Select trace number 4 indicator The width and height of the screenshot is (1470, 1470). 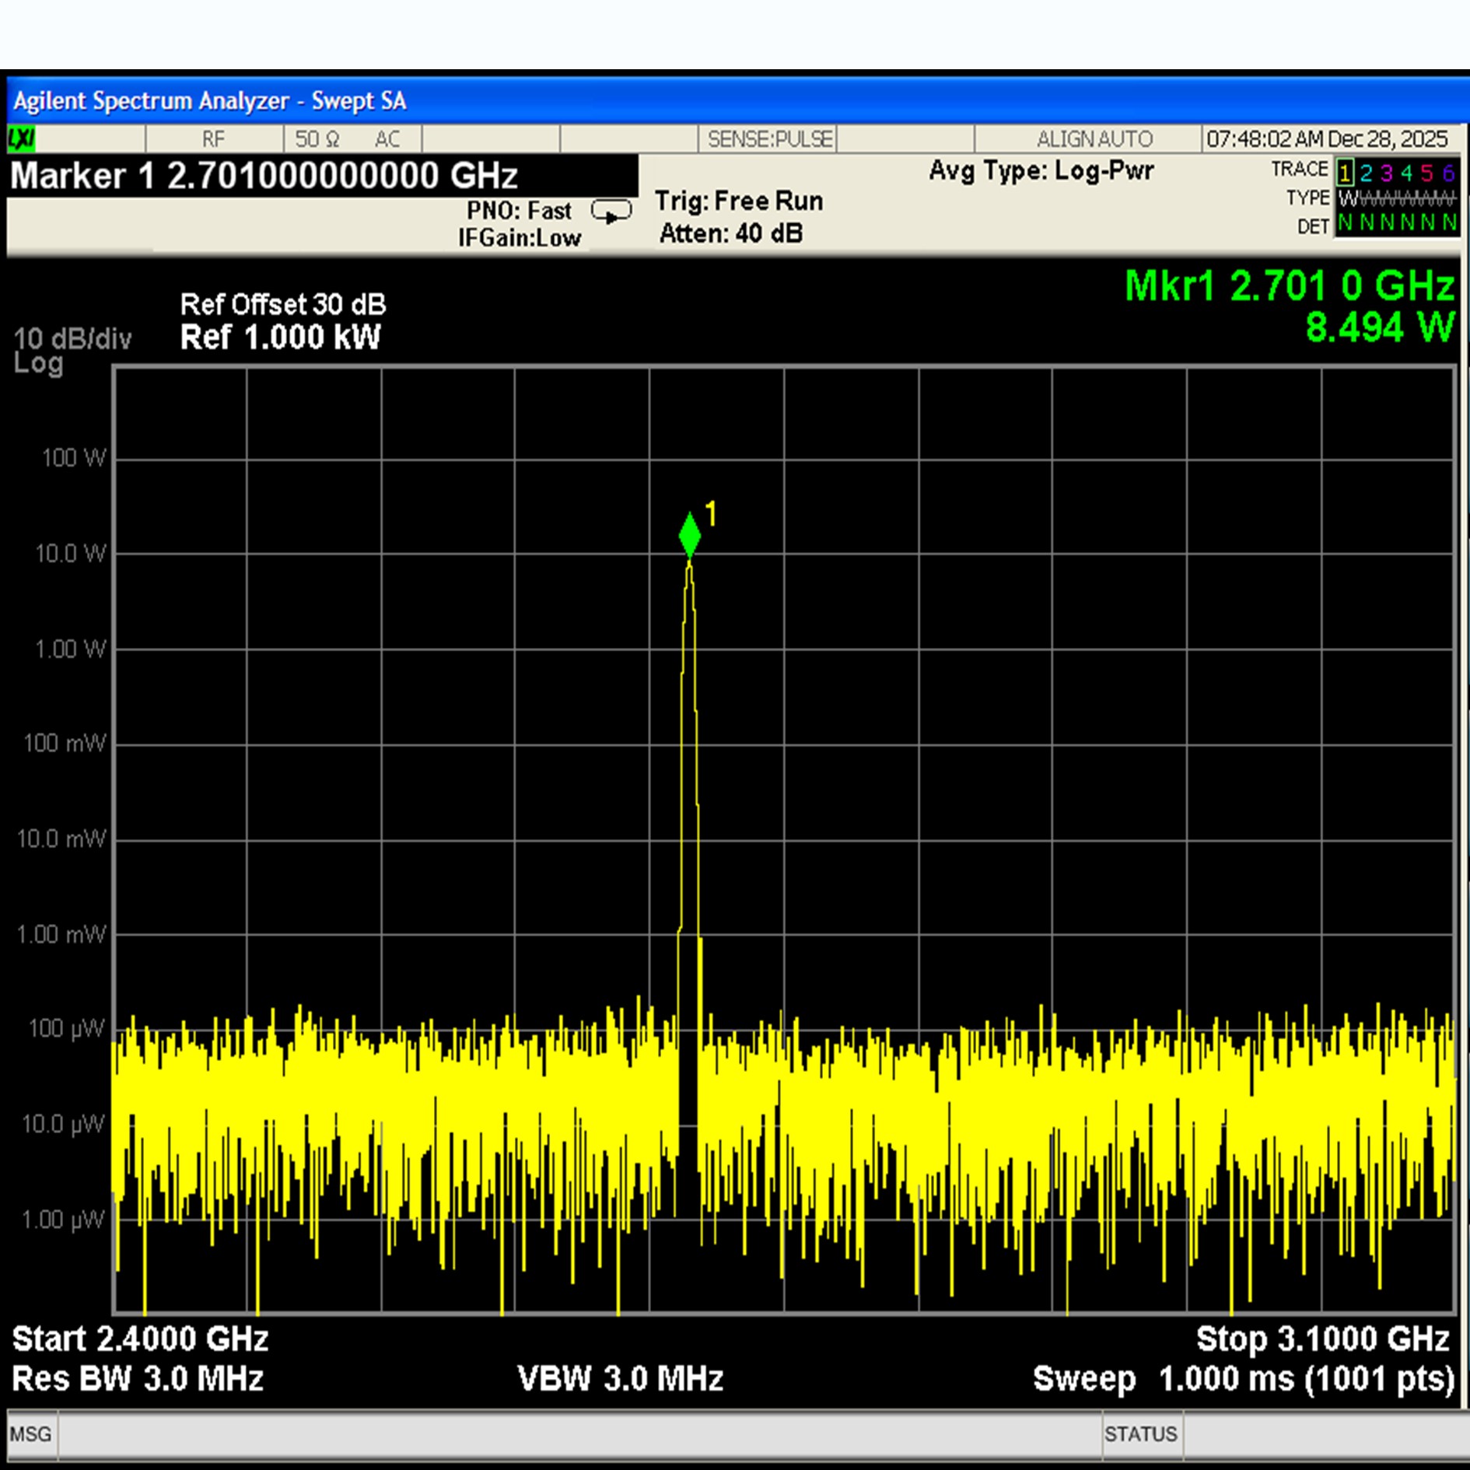(1406, 173)
